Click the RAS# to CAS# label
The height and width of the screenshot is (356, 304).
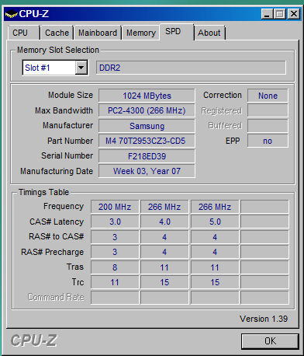[x=57, y=236]
